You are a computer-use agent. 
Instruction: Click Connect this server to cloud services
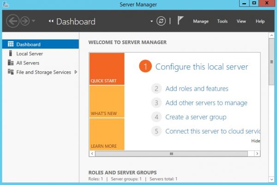213,131
